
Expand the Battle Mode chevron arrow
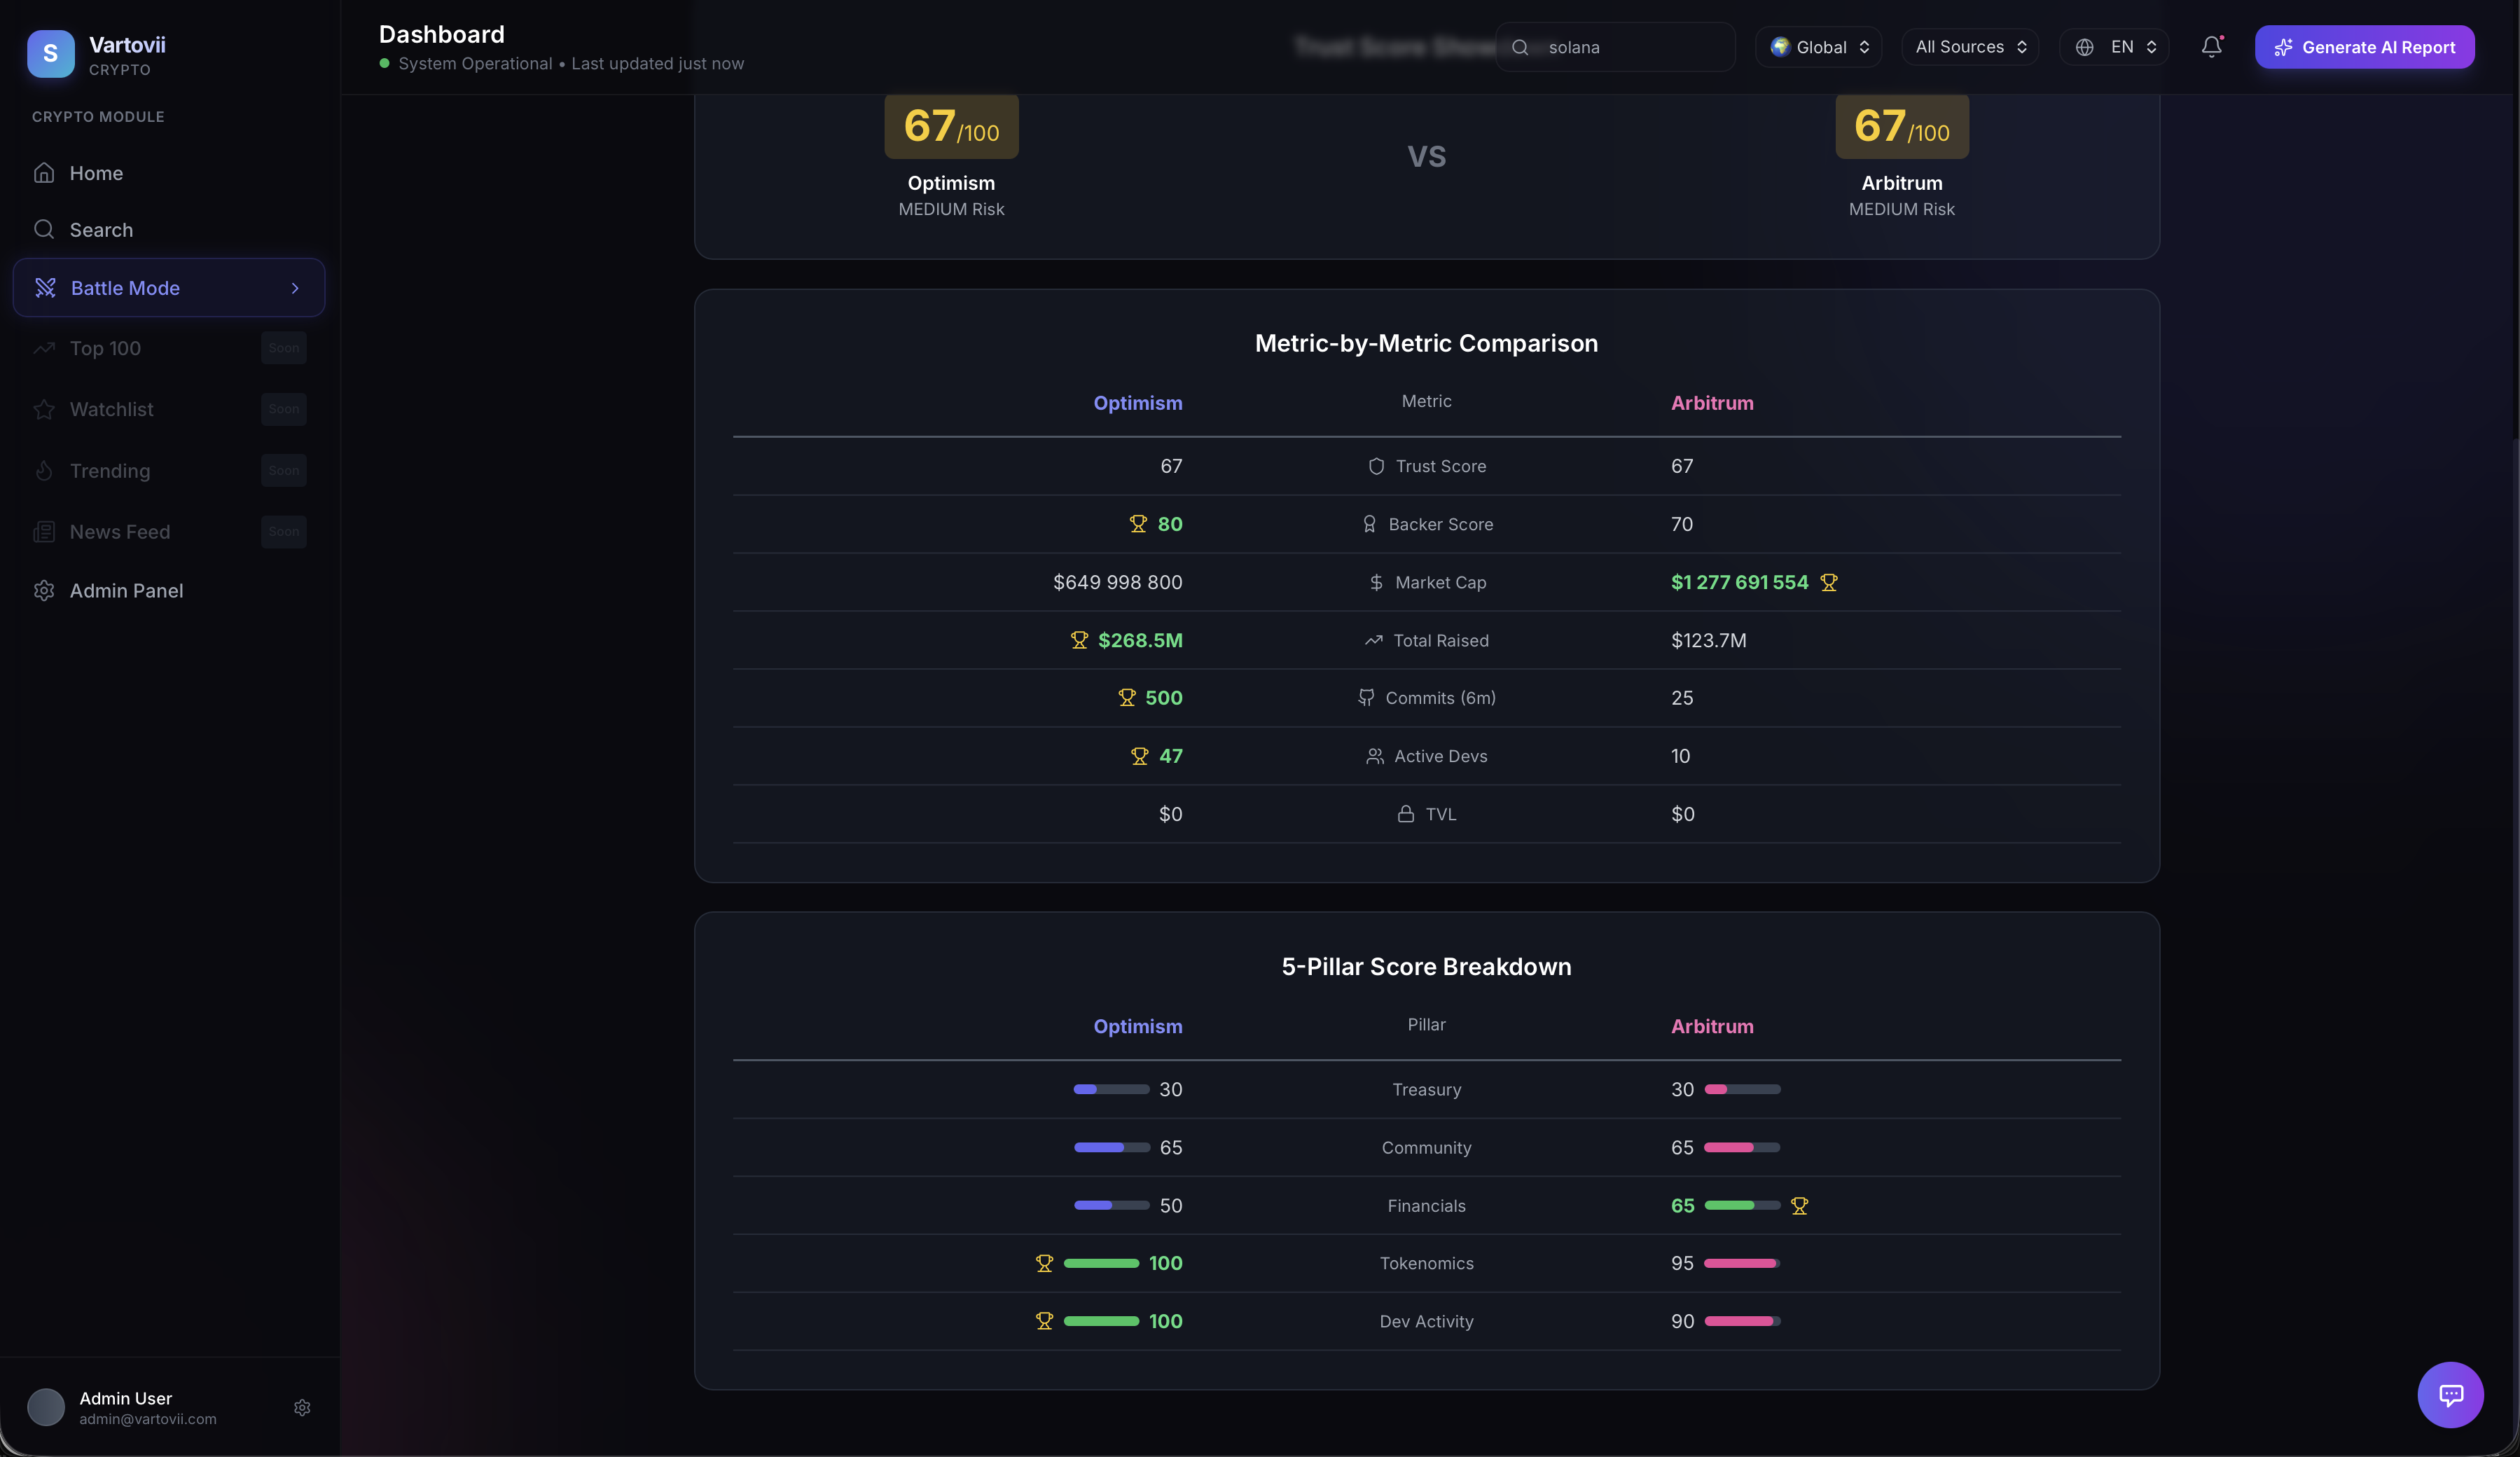click(x=295, y=288)
